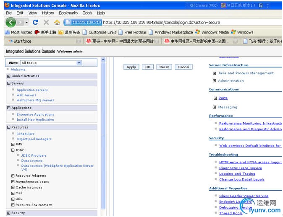
Task: Open Diagnostic Trace Service link
Action: (x=241, y=168)
